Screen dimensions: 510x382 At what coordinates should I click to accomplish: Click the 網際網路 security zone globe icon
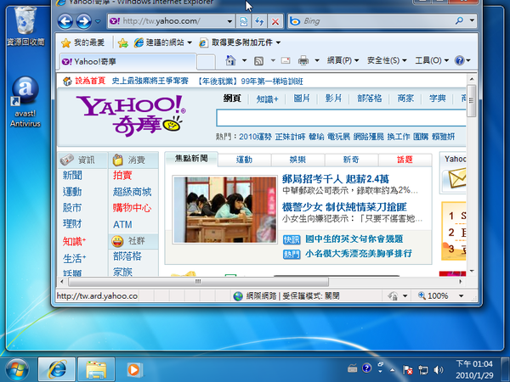(x=238, y=296)
